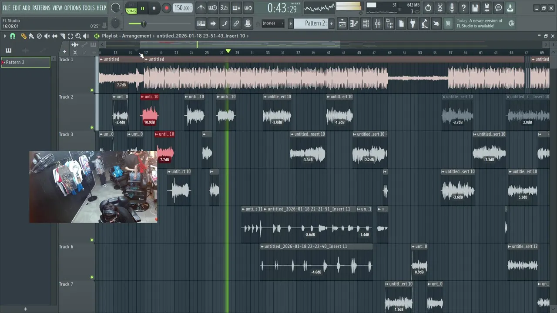
Task: Open the Piano roll view icon
Action: coord(354,23)
